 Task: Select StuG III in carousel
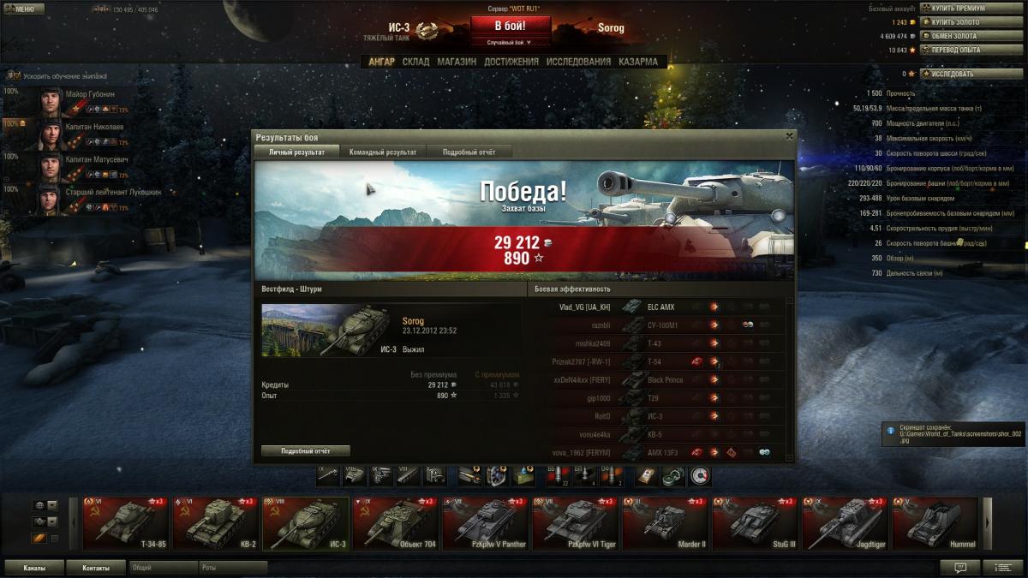pyautogui.click(x=756, y=524)
